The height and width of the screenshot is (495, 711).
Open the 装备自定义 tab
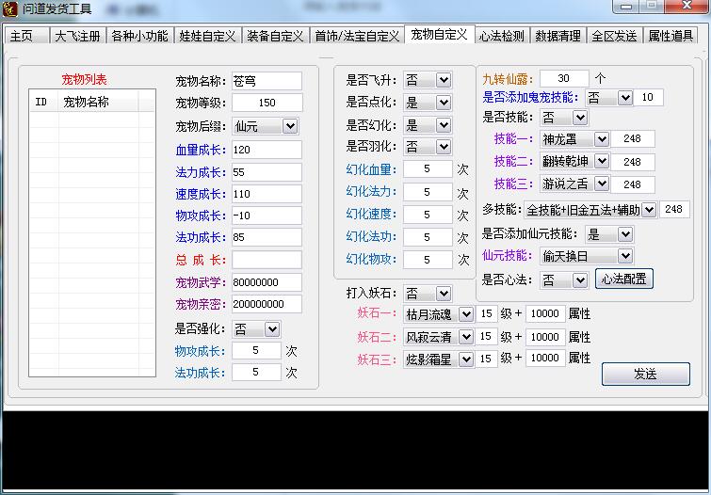[275, 36]
